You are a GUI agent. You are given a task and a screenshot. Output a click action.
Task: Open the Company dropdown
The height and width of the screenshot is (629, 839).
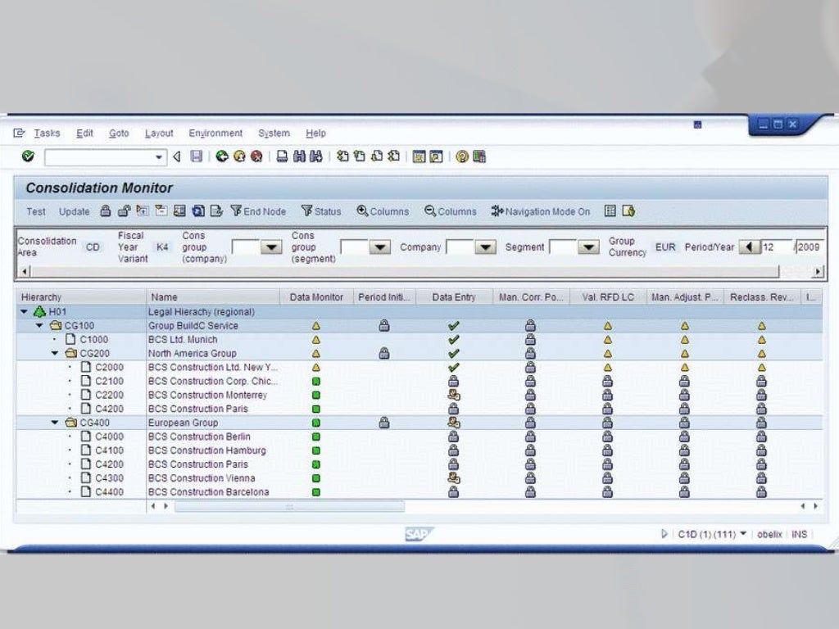(485, 247)
